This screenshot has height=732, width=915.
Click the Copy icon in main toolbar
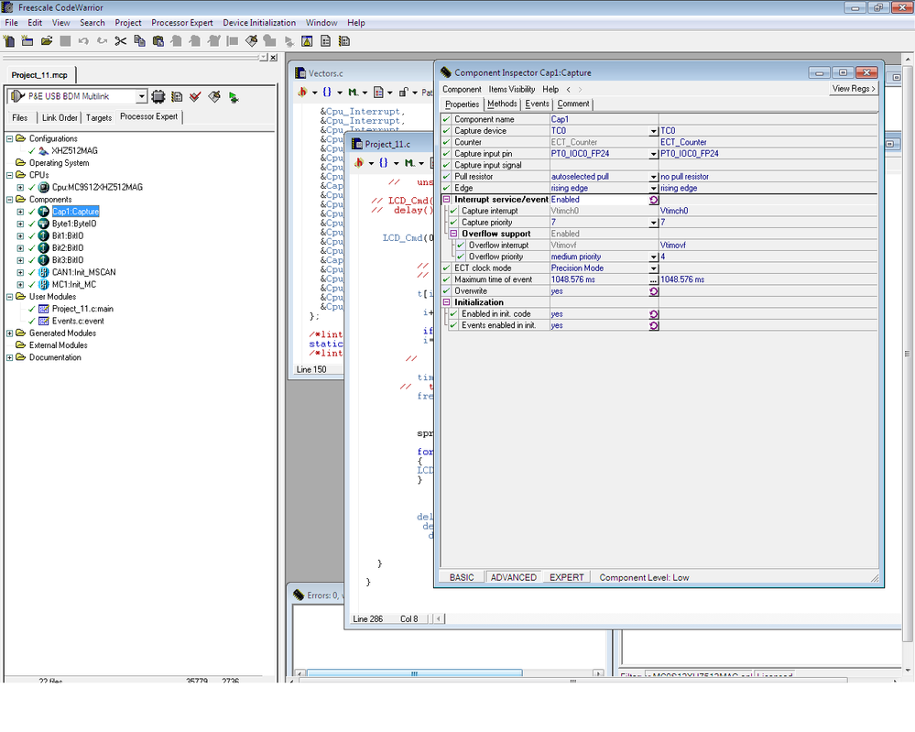tap(139, 41)
